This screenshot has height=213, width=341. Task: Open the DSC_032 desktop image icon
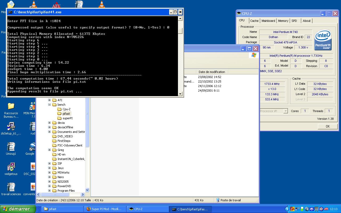click(33, 167)
